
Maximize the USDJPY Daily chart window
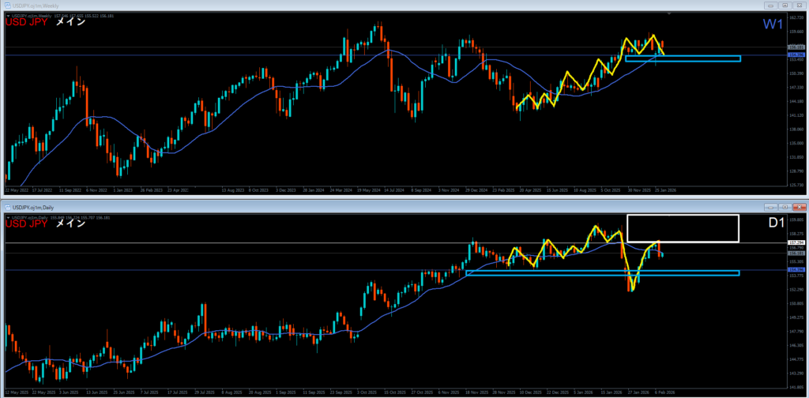coord(786,205)
